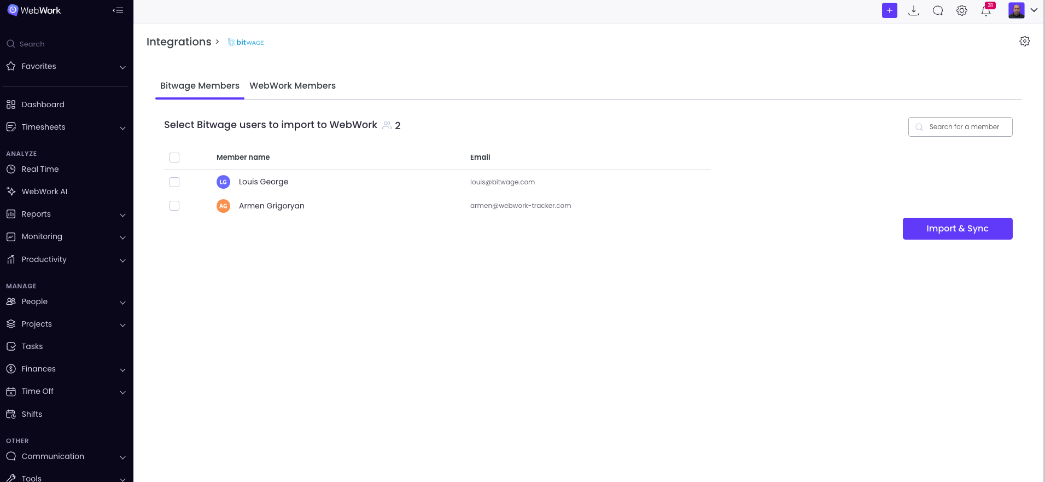The height and width of the screenshot is (482, 1045).
Task: Click the settings gear in top bar
Action: tap(961, 10)
